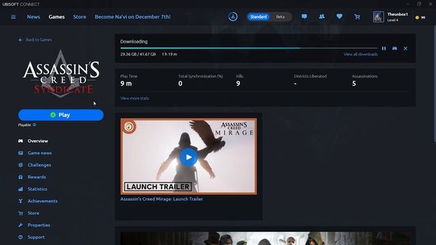Click the back arrow beside Back to Games

[20, 40]
